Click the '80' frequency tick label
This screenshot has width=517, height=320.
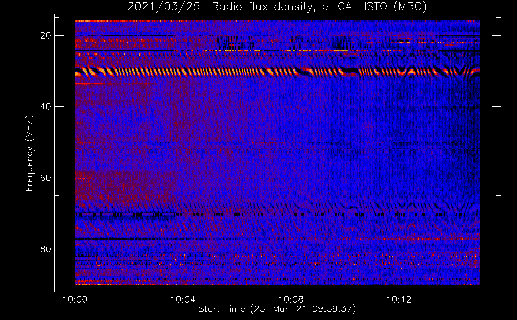(46, 249)
